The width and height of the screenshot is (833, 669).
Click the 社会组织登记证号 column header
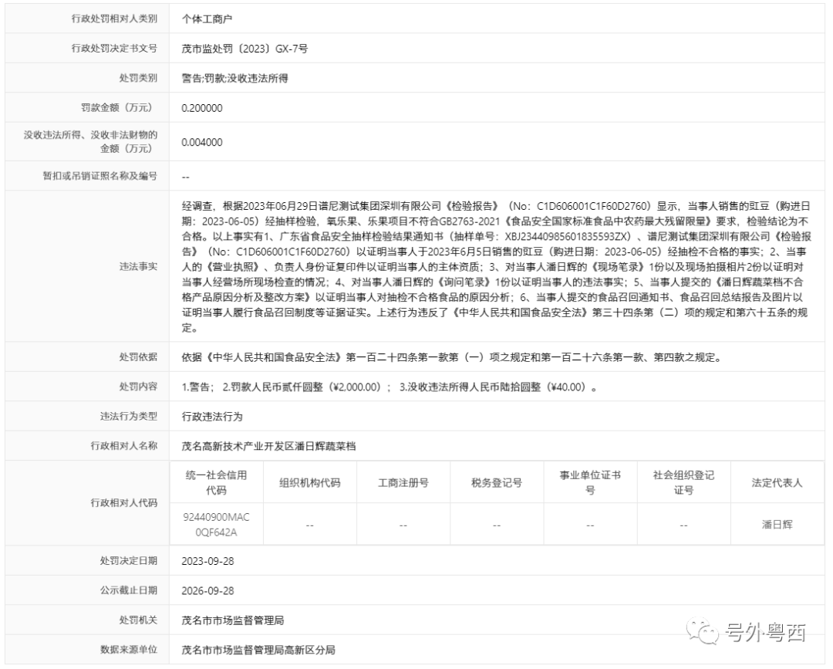pos(683,482)
